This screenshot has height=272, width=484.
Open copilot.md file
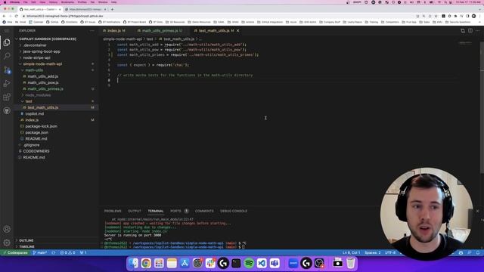[35, 114]
